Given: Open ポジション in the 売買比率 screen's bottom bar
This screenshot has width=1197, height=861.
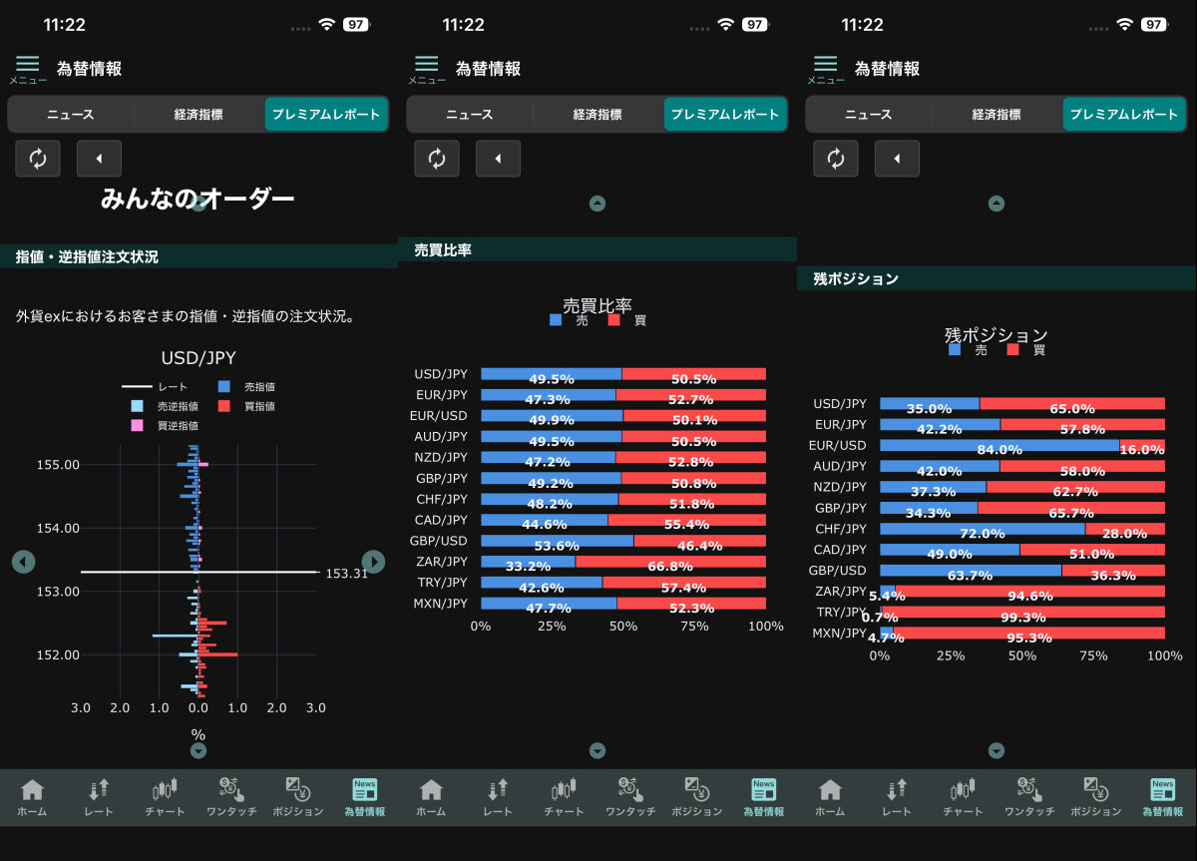Looking at the screenshot, I should (697, 797).
